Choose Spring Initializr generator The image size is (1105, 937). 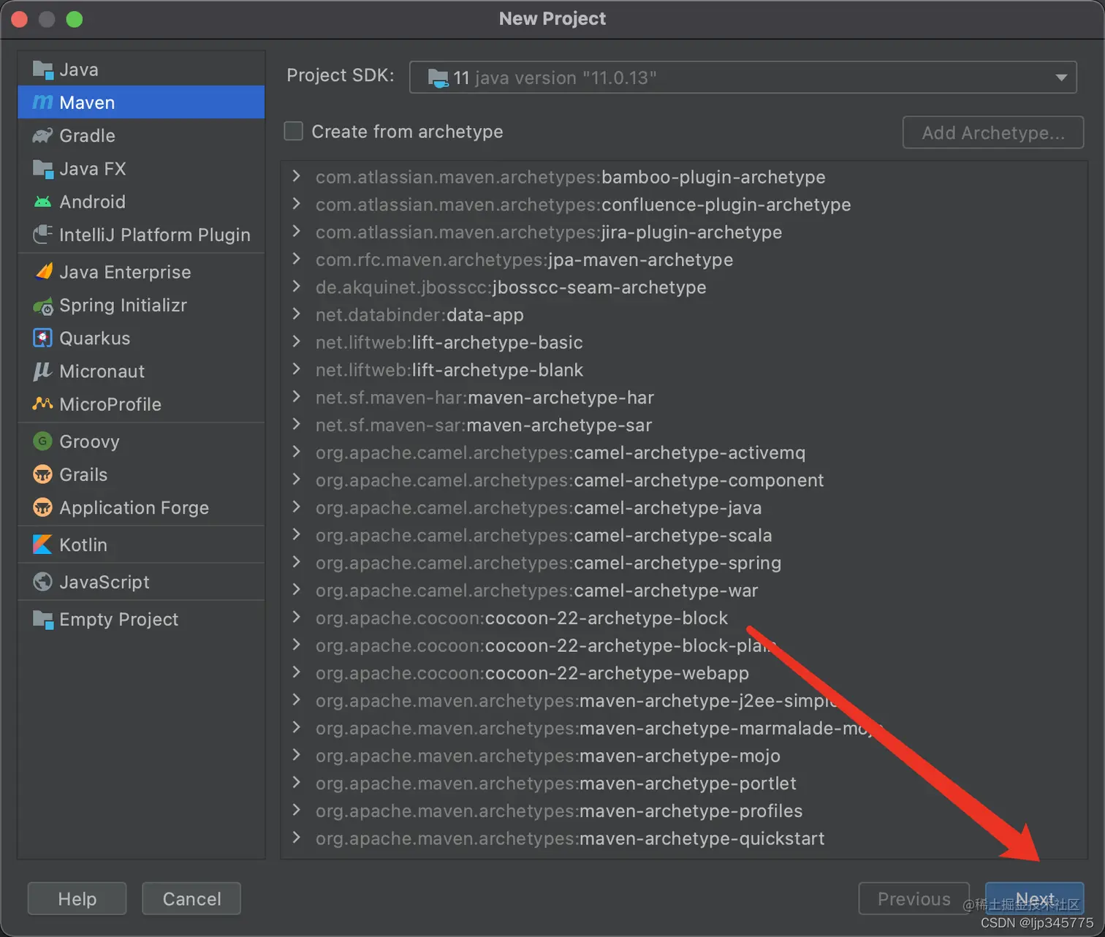click(141, 306)
